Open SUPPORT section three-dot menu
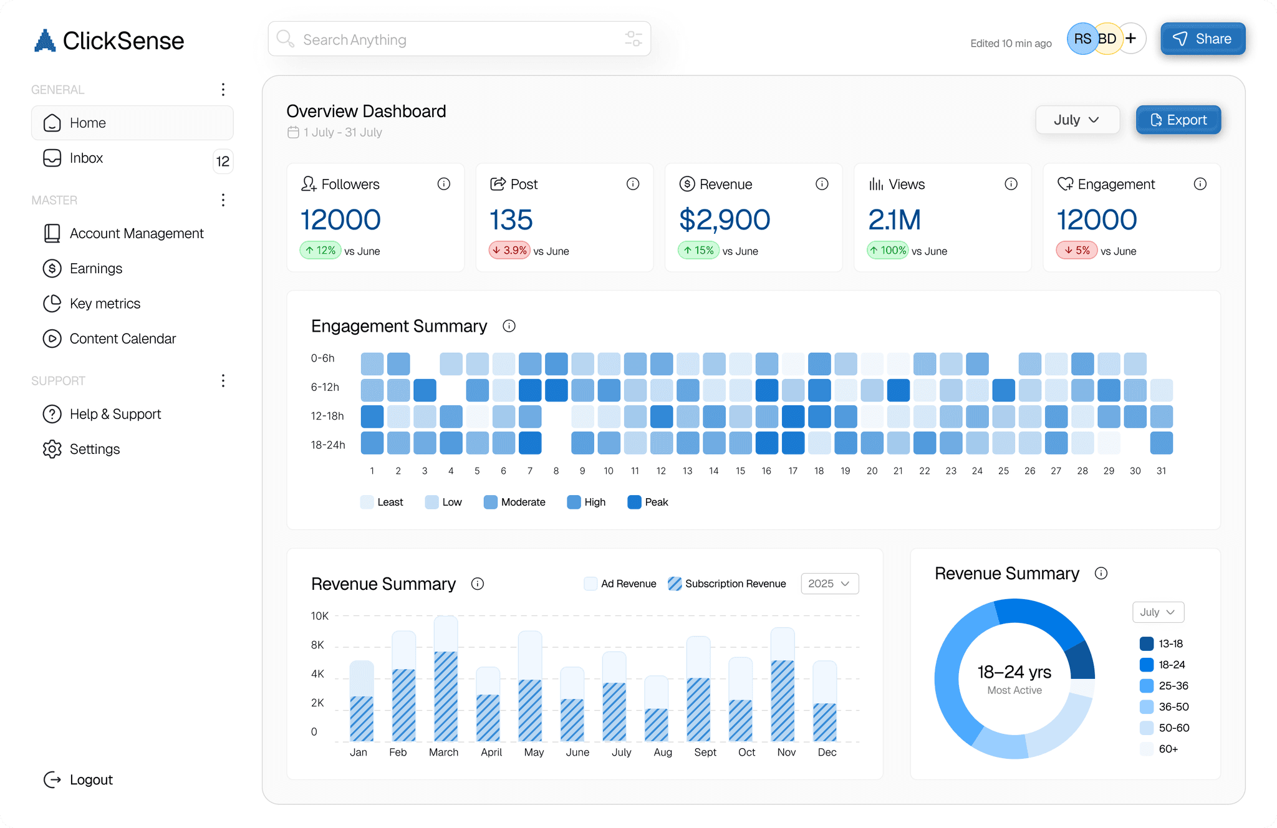The height and width of the screenshot is (828, 1277). [x=223, y=381]
